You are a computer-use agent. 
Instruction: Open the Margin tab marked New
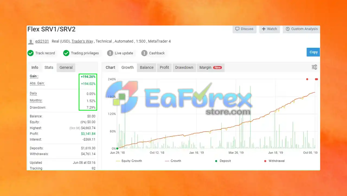click(x=210, y=68)
